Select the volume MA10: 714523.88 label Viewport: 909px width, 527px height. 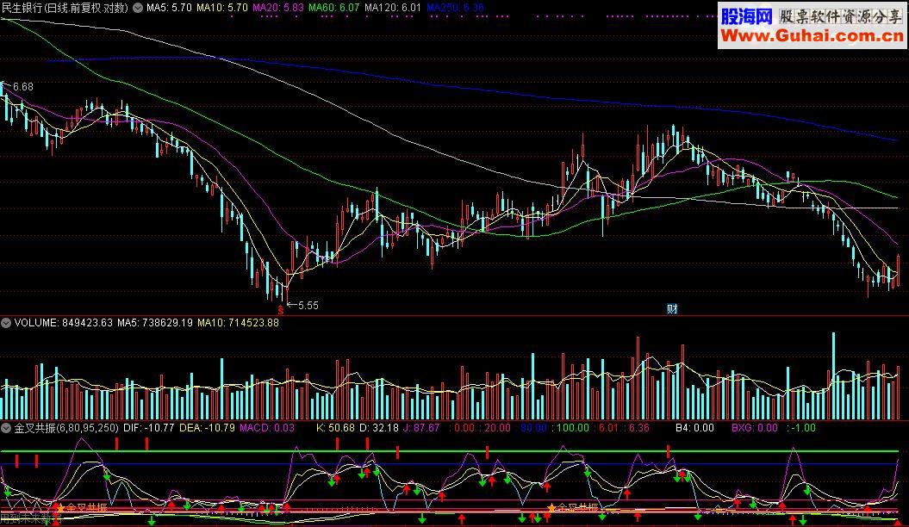239,323
